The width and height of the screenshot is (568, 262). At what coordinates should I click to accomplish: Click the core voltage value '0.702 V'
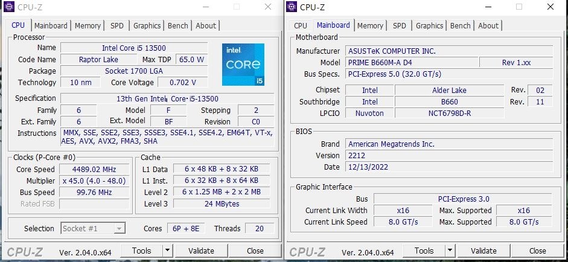183,83
